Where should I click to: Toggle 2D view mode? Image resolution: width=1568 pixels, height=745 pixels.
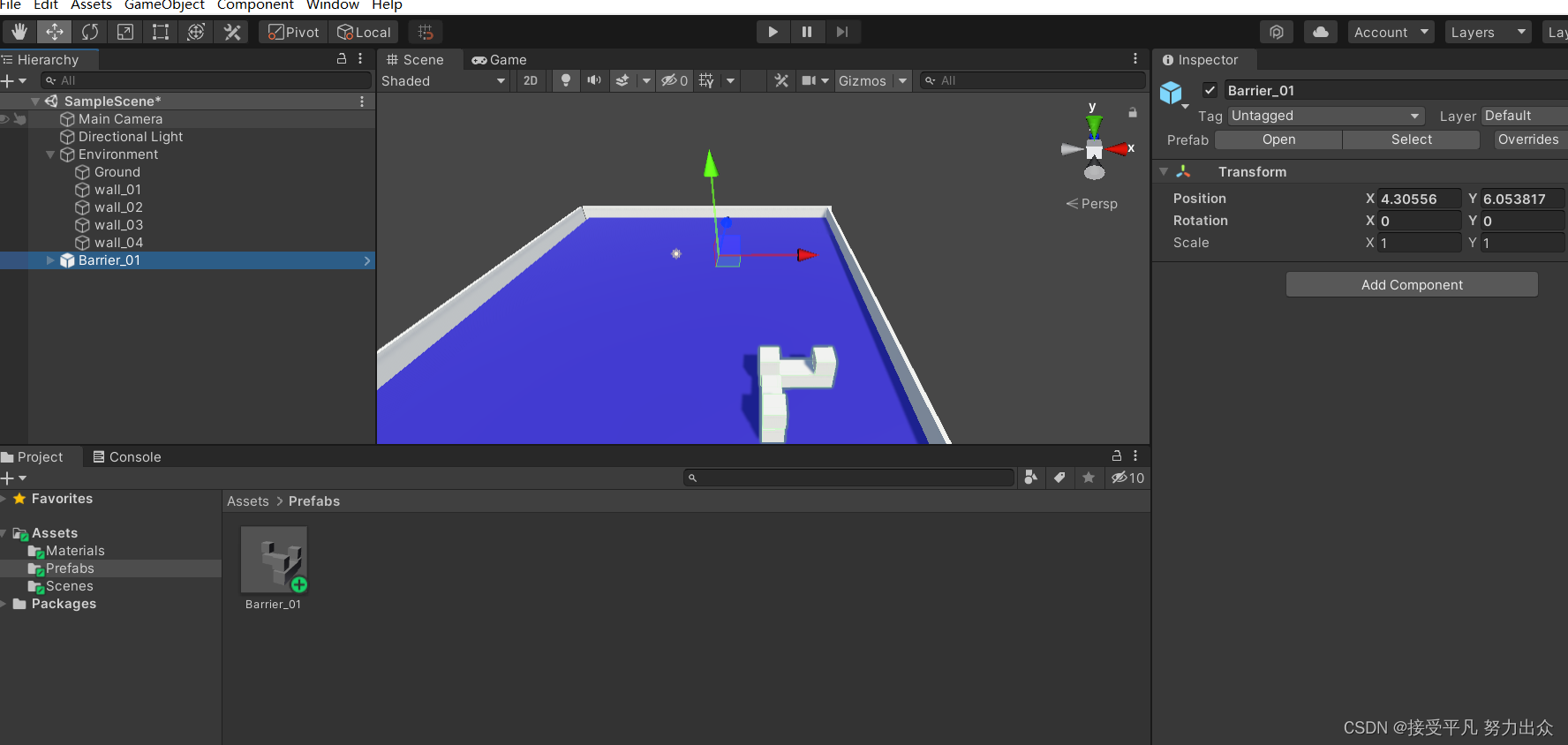530,81
